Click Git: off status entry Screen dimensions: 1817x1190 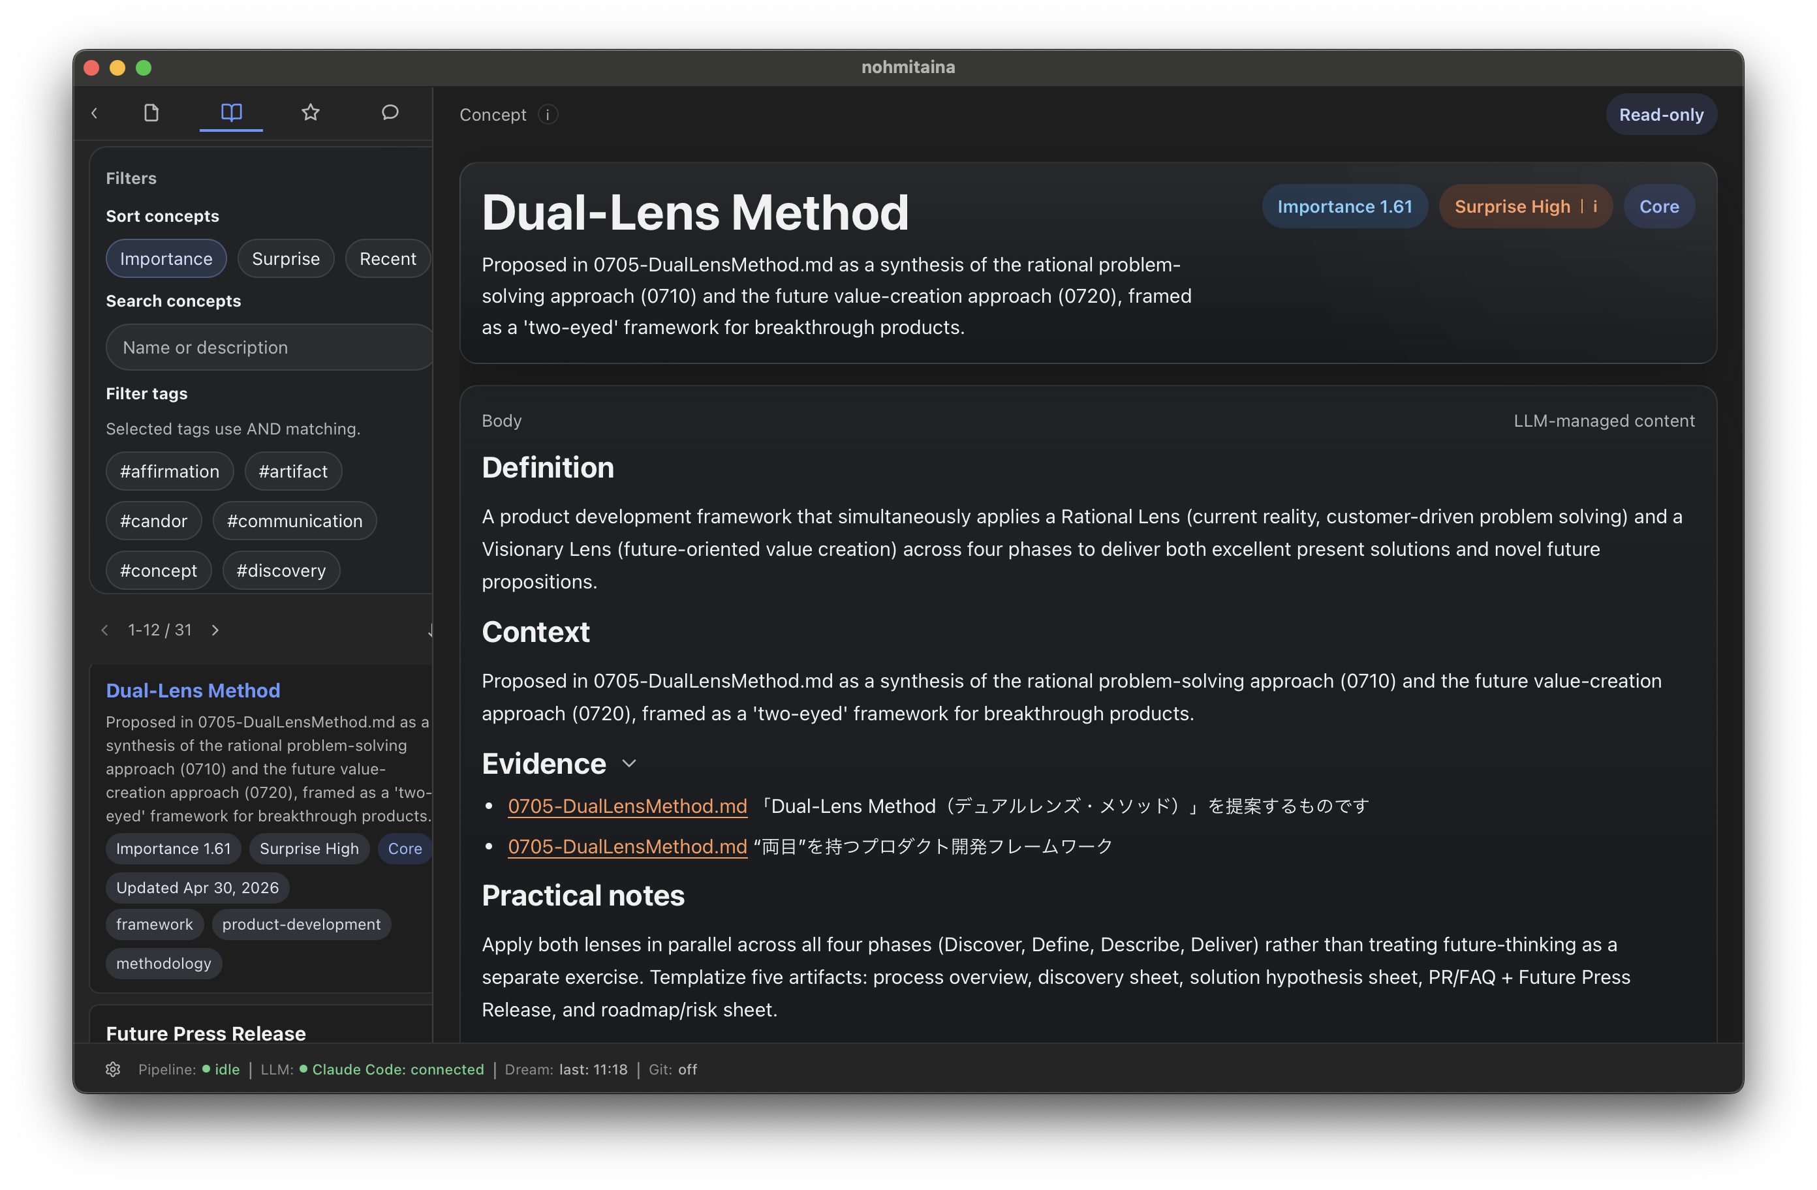pyautogui.click(x=673, y=1069)
